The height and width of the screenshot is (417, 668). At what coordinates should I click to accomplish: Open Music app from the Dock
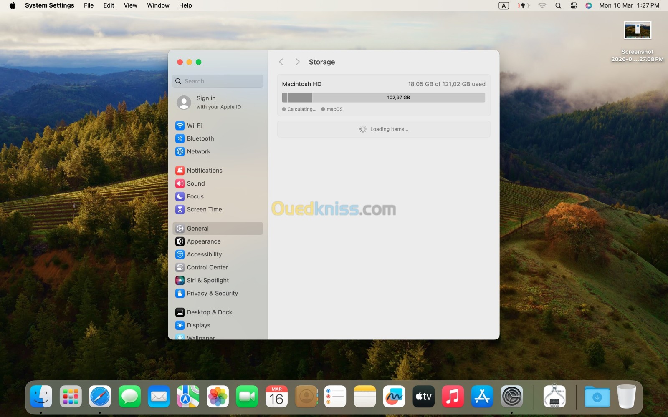[x=453, y=397]
